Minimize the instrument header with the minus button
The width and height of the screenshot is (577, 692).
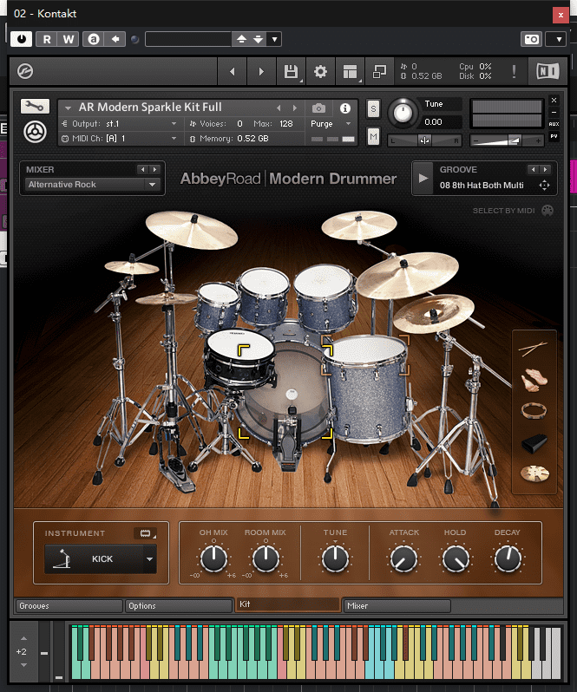554,112
